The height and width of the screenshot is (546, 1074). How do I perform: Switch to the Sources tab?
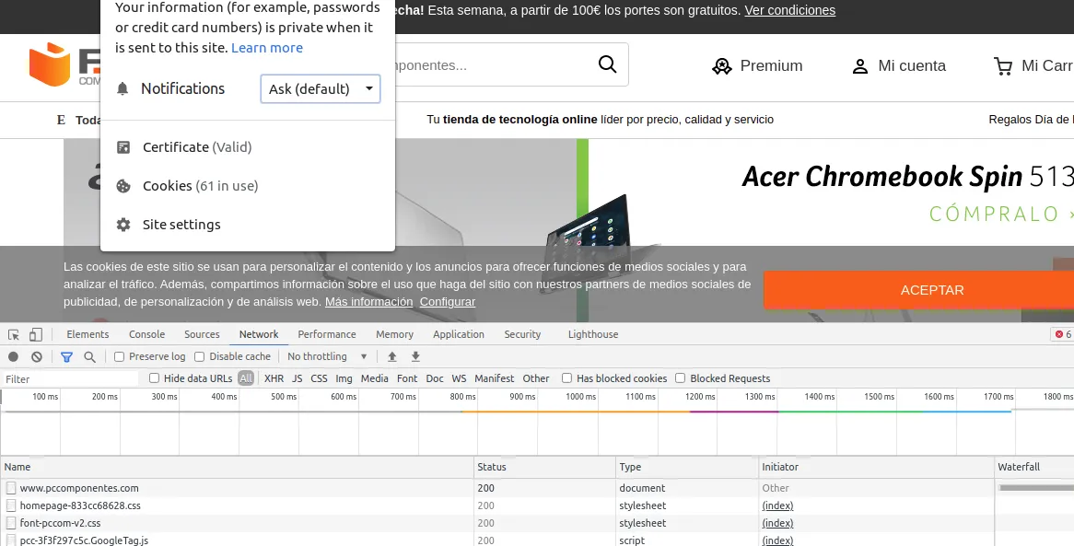[x=202, y=334]
